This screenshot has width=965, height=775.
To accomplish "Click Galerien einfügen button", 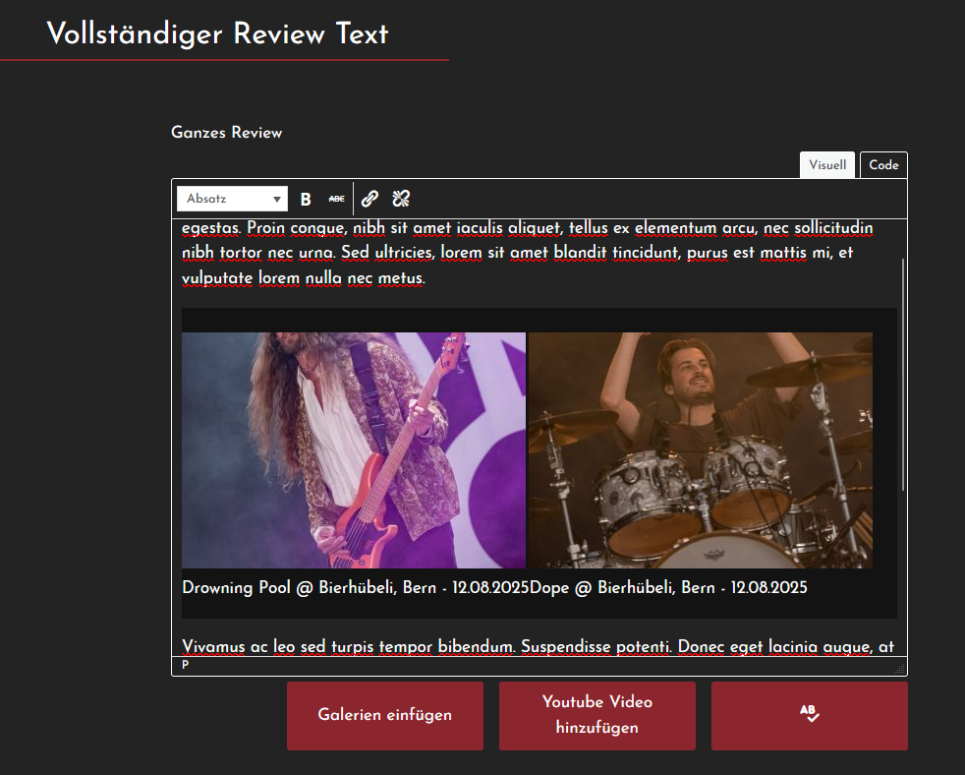I will (x=385, y=716).
